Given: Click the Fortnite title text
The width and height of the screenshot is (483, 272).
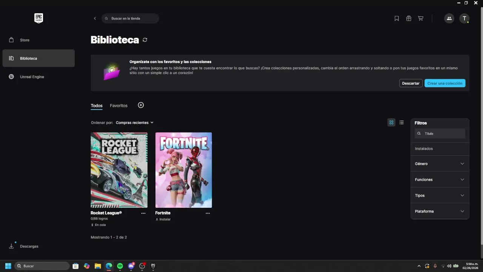Looking at the screenshot, I should point(163,213).
